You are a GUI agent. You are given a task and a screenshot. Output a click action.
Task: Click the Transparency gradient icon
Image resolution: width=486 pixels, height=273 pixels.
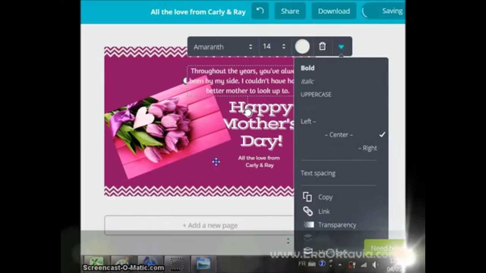pos(309,225)
